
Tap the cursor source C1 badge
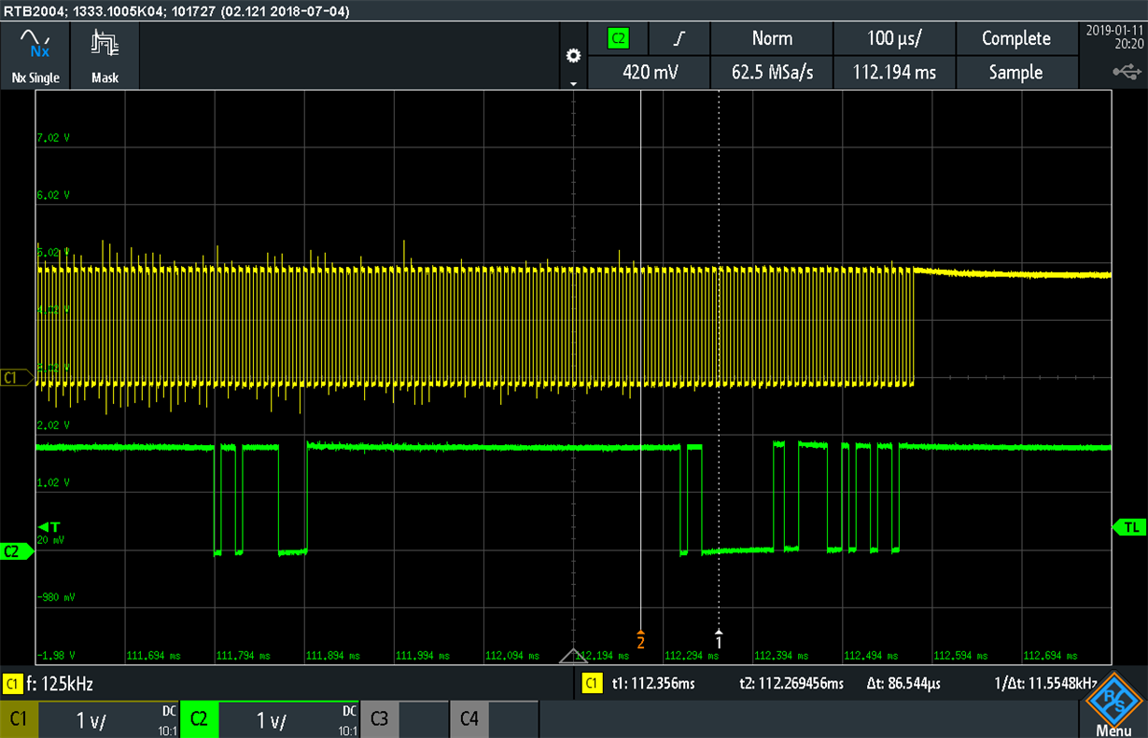[591, 684]
